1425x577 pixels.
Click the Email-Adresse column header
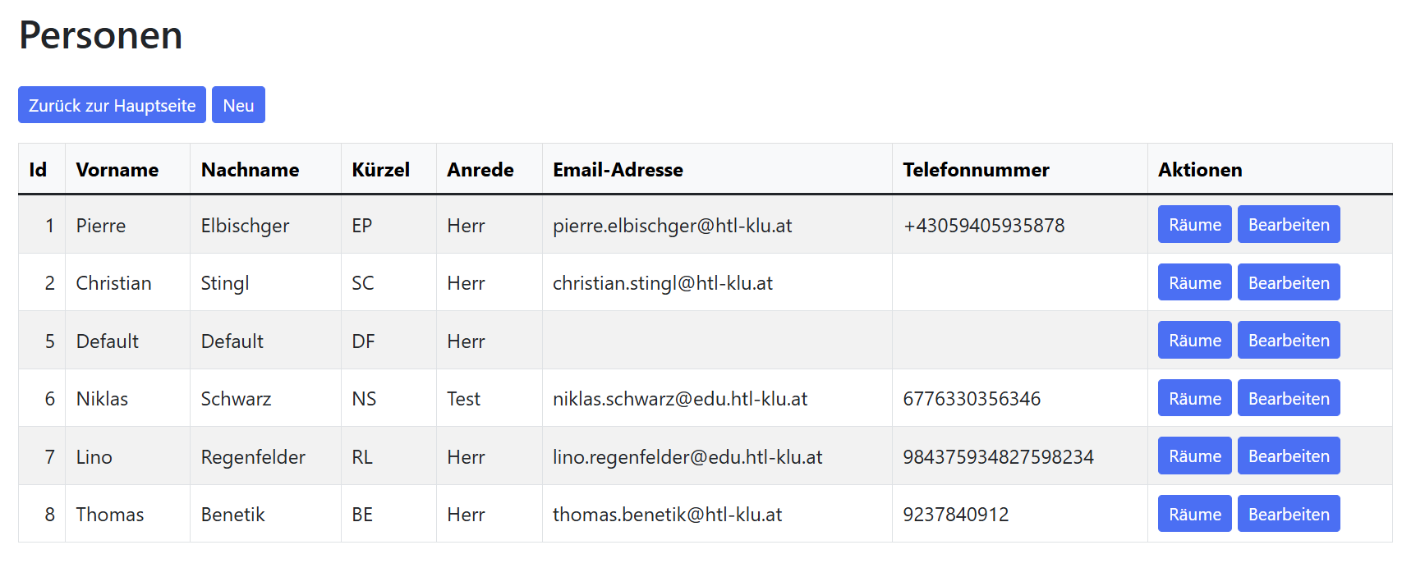coord(618,170)
